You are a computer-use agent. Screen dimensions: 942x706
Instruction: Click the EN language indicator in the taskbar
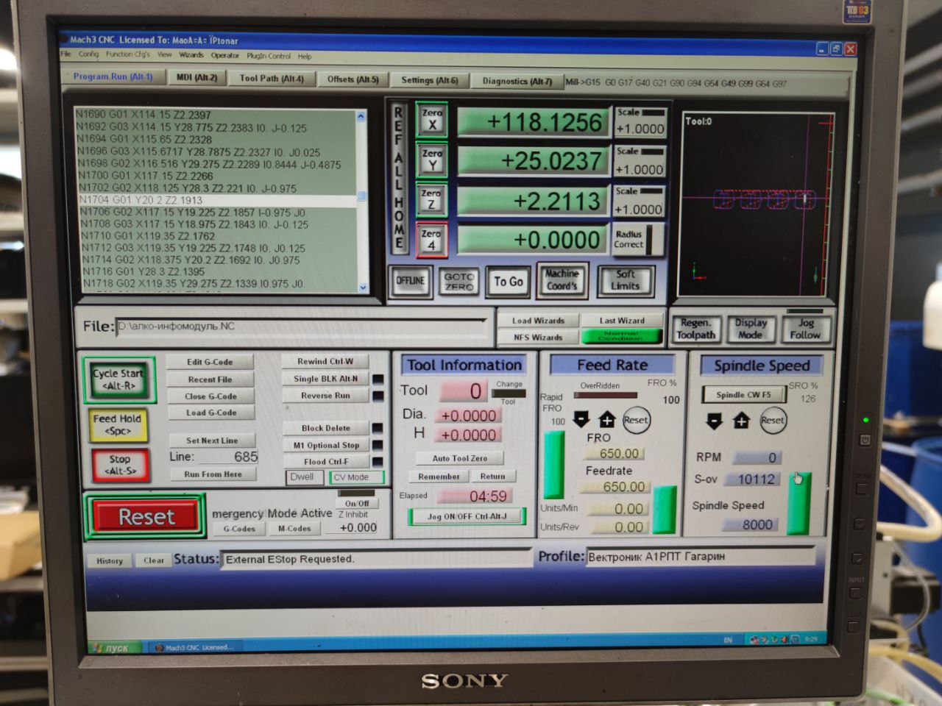728,640
